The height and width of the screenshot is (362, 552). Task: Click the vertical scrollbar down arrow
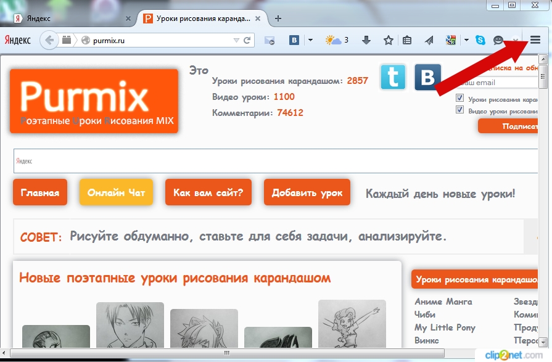tap(543, 342)
